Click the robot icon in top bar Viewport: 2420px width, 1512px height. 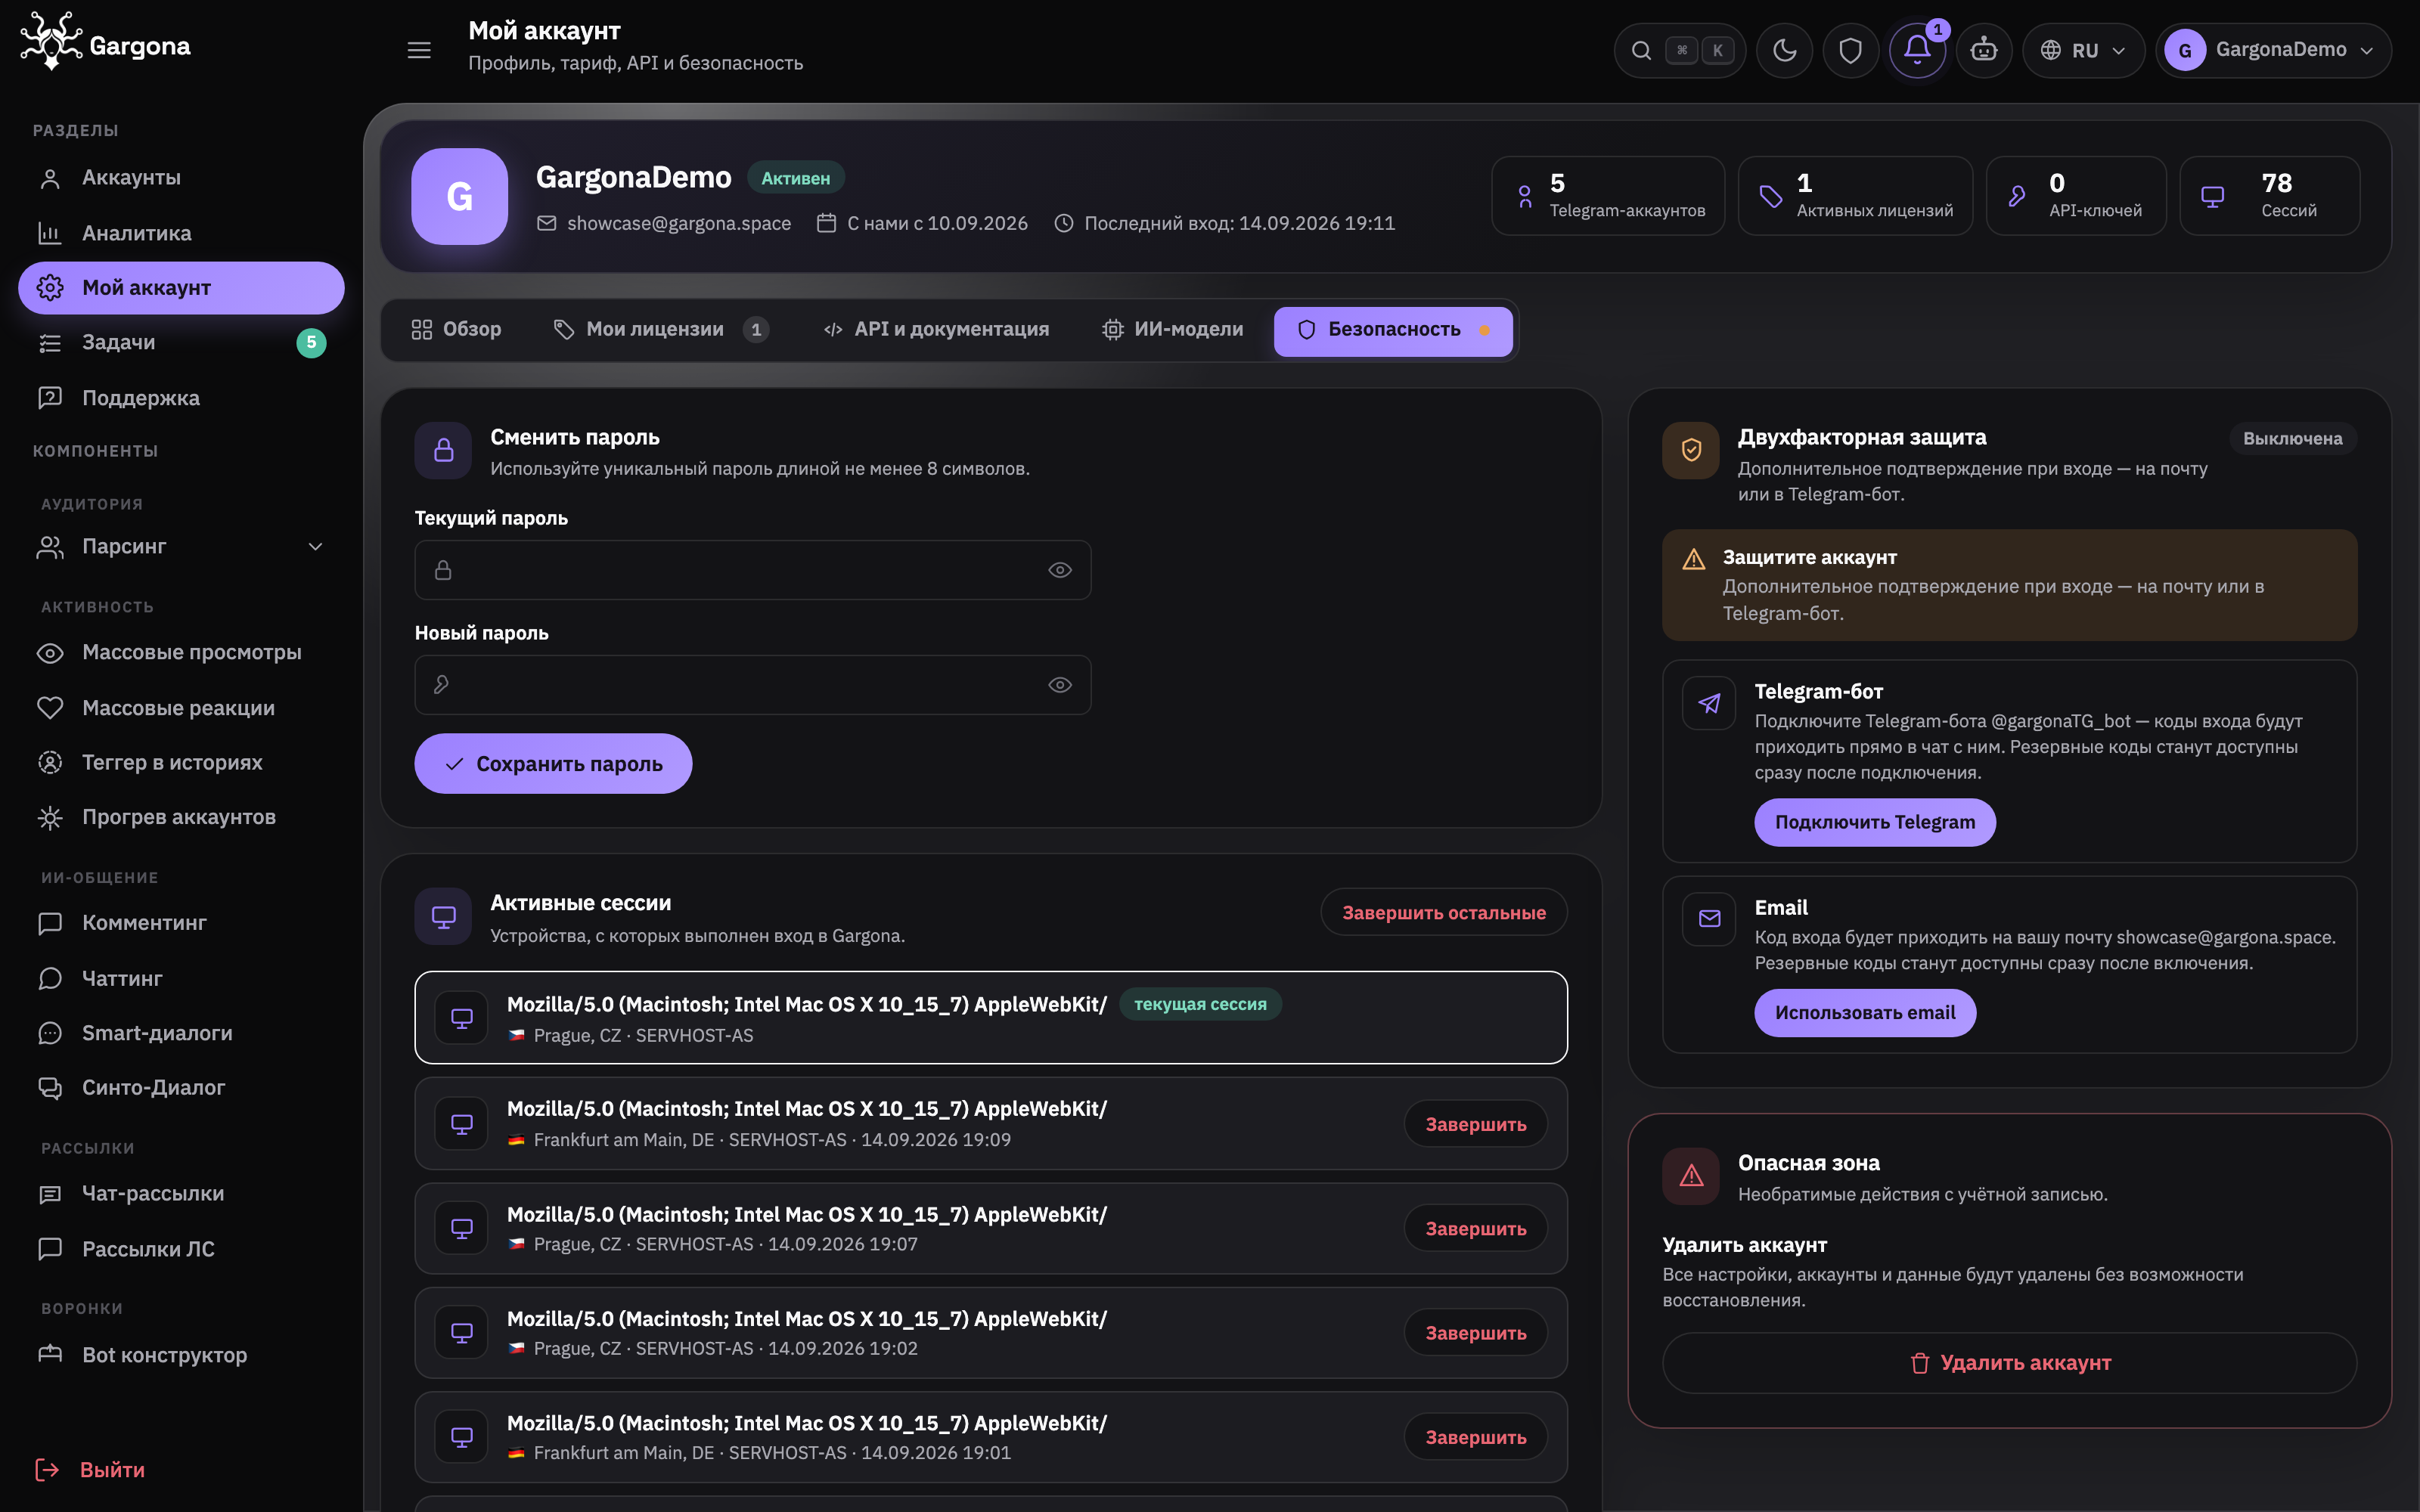point(1983,50)
